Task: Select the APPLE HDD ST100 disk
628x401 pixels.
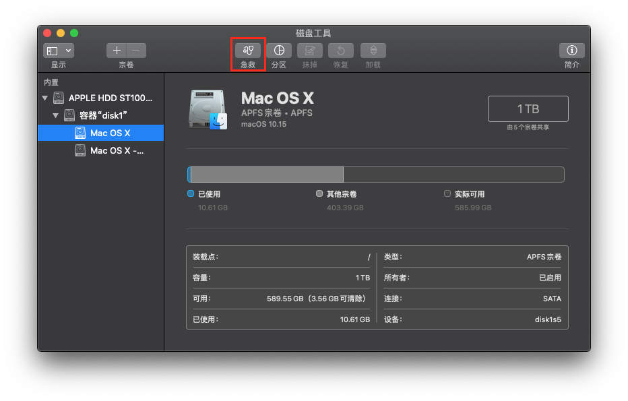Action: 111,98
